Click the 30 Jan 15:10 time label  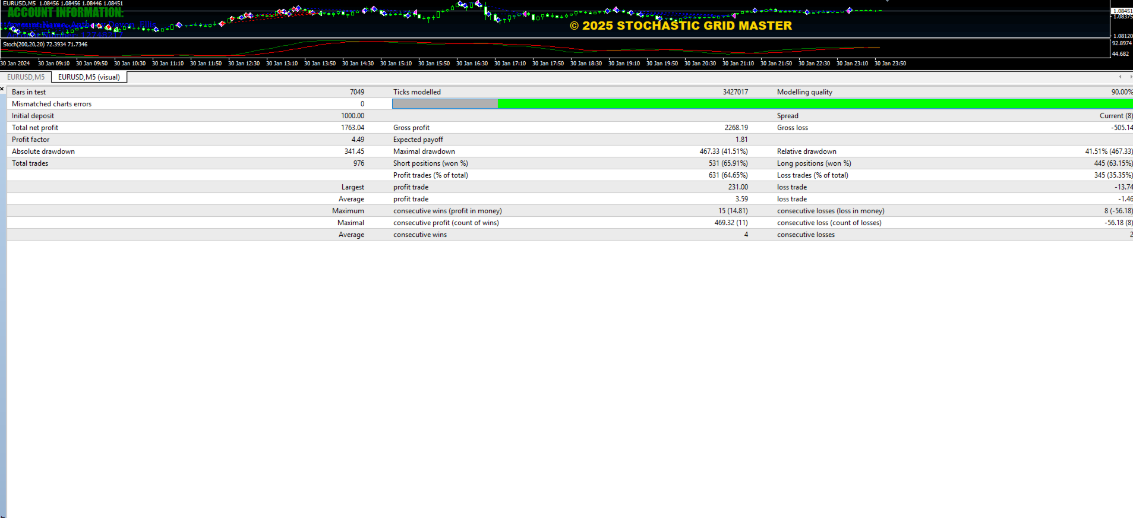pos(396,64)
